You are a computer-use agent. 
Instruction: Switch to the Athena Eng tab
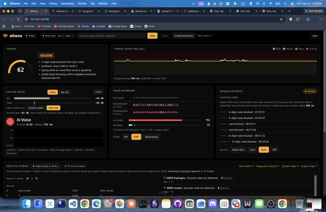pyautogui.click(x=62, y=11)
